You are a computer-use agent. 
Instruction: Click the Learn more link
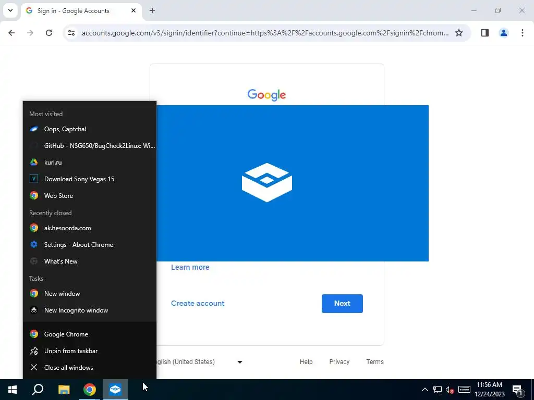click(190, 267)
